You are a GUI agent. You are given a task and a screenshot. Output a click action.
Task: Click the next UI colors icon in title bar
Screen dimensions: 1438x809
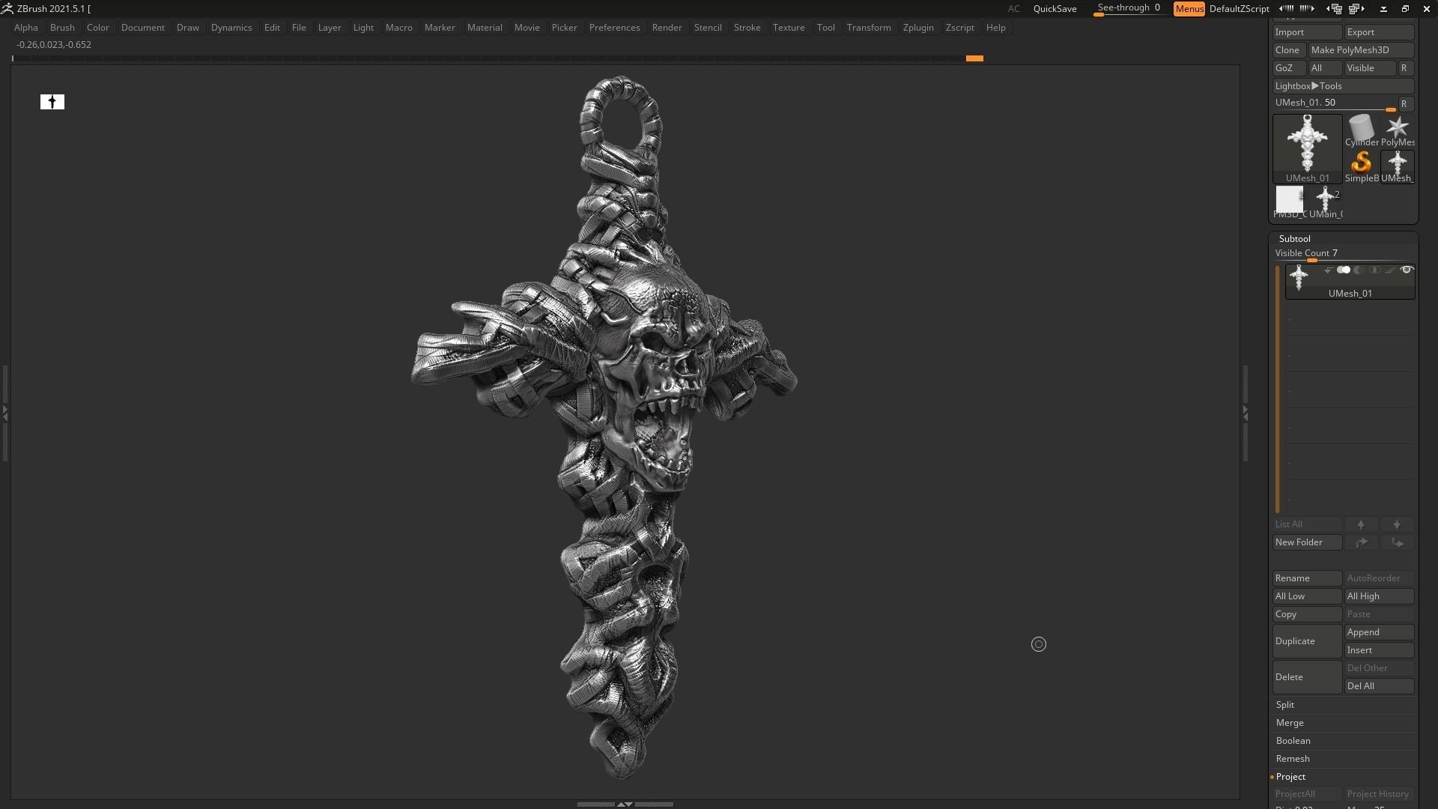(1307, 8)
